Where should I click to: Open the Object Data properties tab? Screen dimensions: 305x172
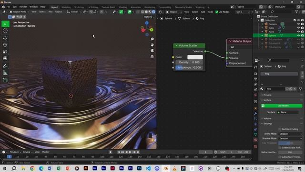(x=255, y=135)
